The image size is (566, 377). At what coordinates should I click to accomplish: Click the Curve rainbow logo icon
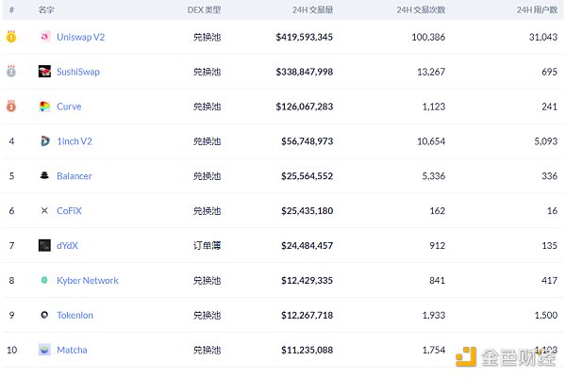[x=44, y=107]
